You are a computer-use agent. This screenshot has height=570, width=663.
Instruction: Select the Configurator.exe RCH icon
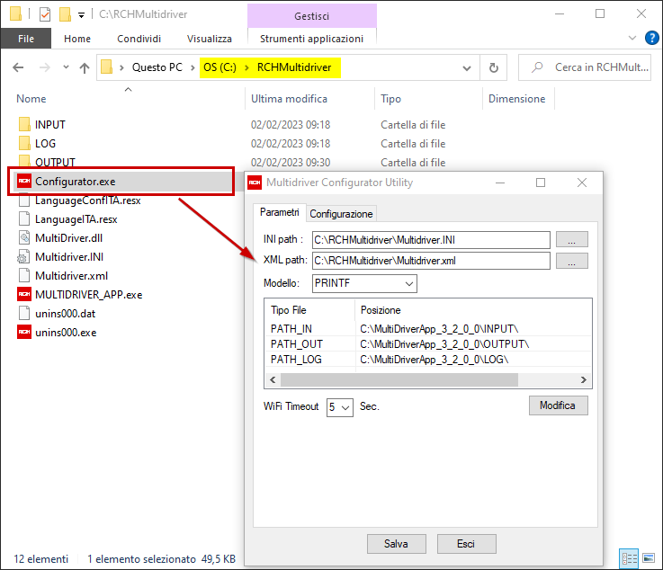24,181
